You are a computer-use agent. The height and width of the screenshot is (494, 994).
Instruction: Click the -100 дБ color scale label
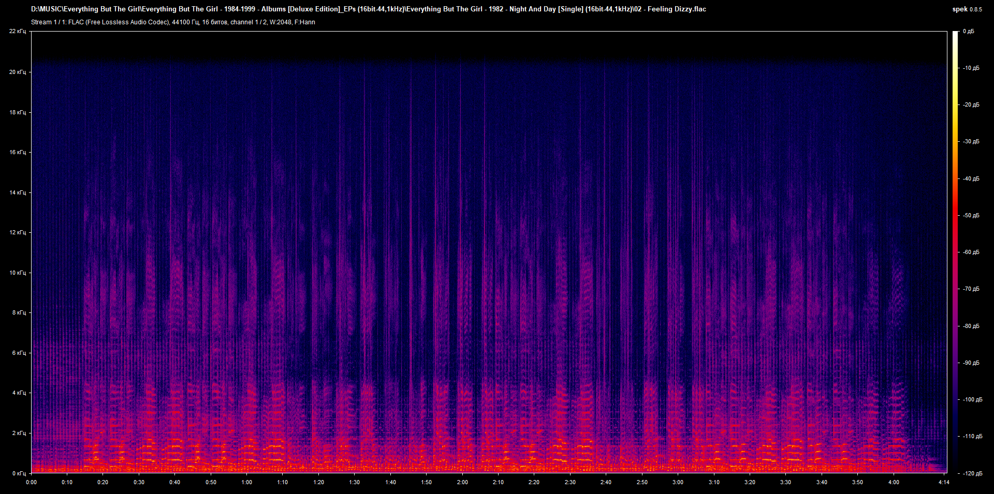tap(972, 399)
